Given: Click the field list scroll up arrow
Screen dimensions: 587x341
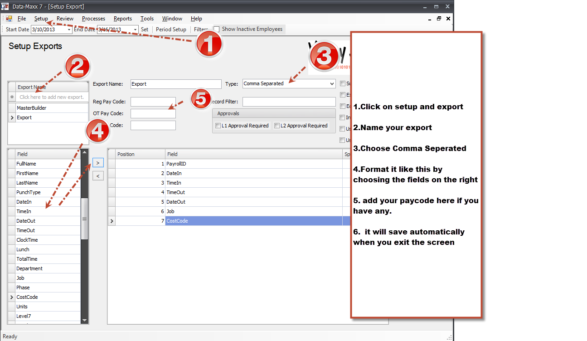Looking at the screenshot, I should pos(85,154).
